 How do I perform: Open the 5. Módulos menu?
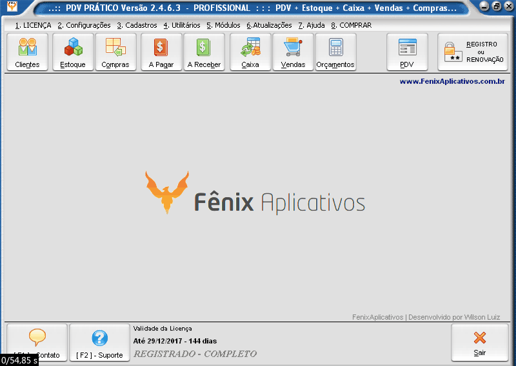223,25
